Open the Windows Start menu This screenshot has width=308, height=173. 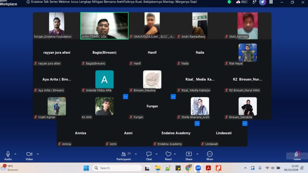(x=86, y=168)
